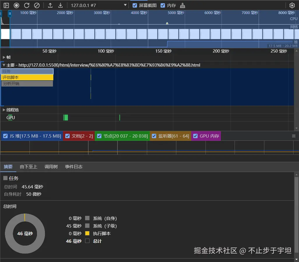Collapse the 主要 thread track
Image resolution: width=299 pixels, height=262 pixels.
click(x=4, y=65)
